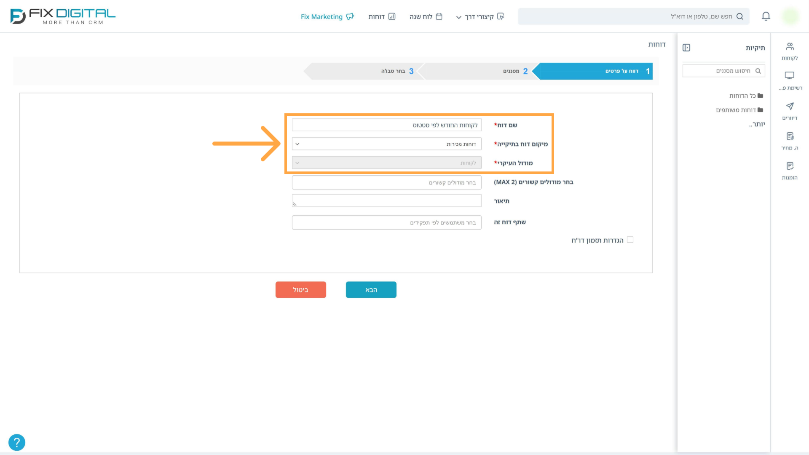Viewport: 809px width, 455px height.
Task: Click the שם דוח name field
Action: coord(387,125)
